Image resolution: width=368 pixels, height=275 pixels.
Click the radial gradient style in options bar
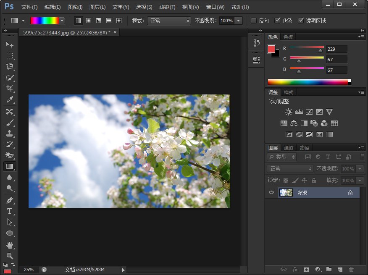click(88, 20)
